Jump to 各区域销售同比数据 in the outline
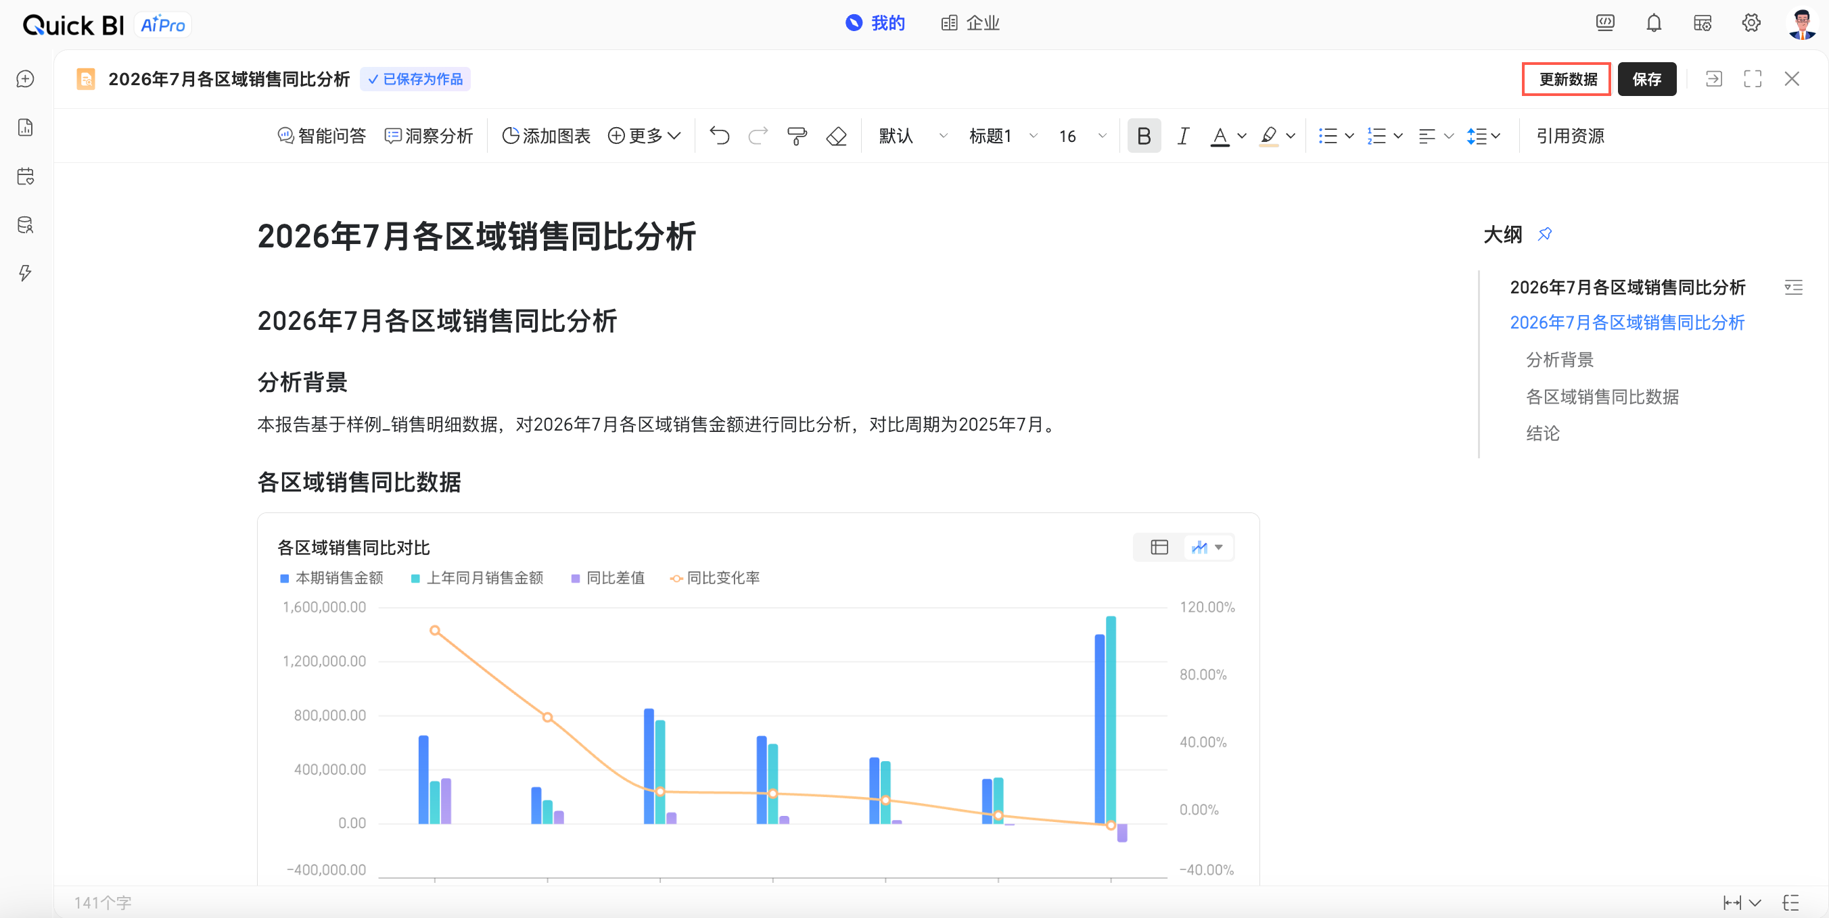Viewport: 1829px width, 918px height. (x=1602, y=397)
